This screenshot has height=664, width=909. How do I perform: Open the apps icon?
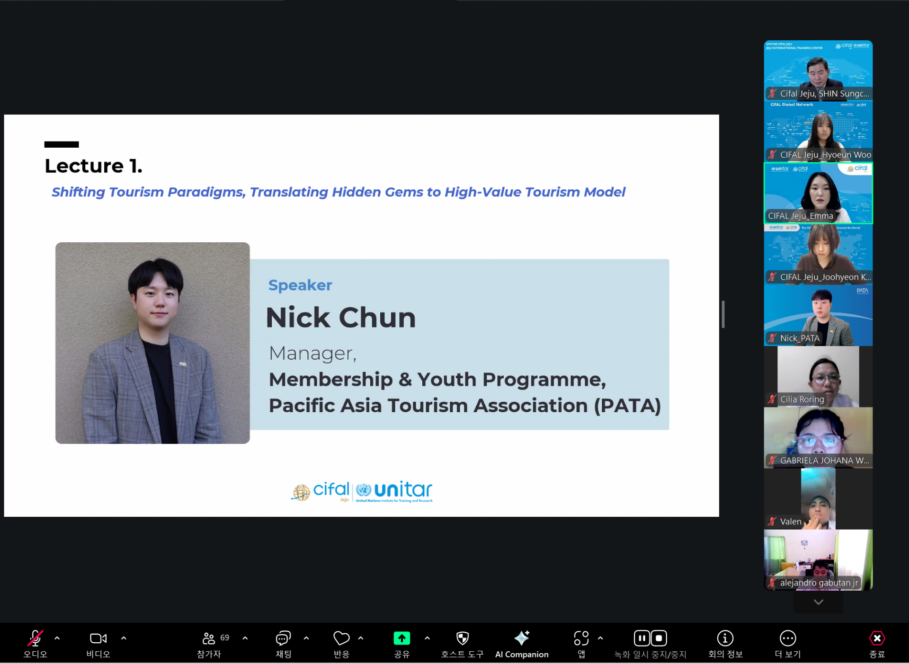pos(581,638)
